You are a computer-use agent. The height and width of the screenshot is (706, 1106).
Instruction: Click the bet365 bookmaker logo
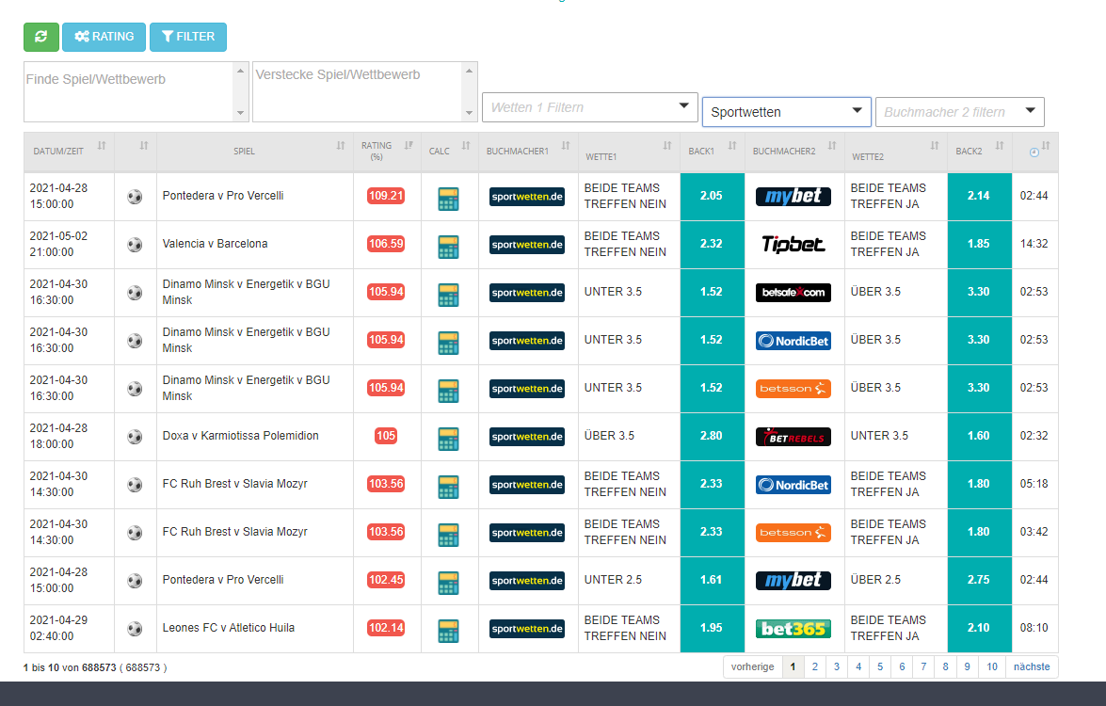[793, 629]
